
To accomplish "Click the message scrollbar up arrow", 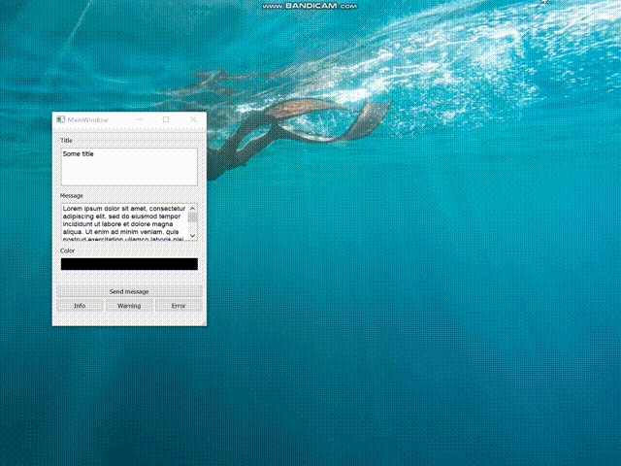I will pos(192,208).
